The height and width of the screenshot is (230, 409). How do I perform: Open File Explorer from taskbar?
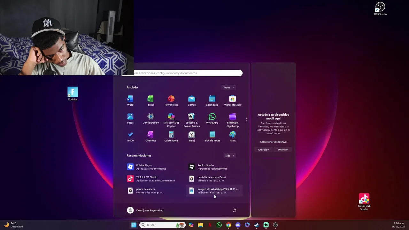click(x=200, y=225)
